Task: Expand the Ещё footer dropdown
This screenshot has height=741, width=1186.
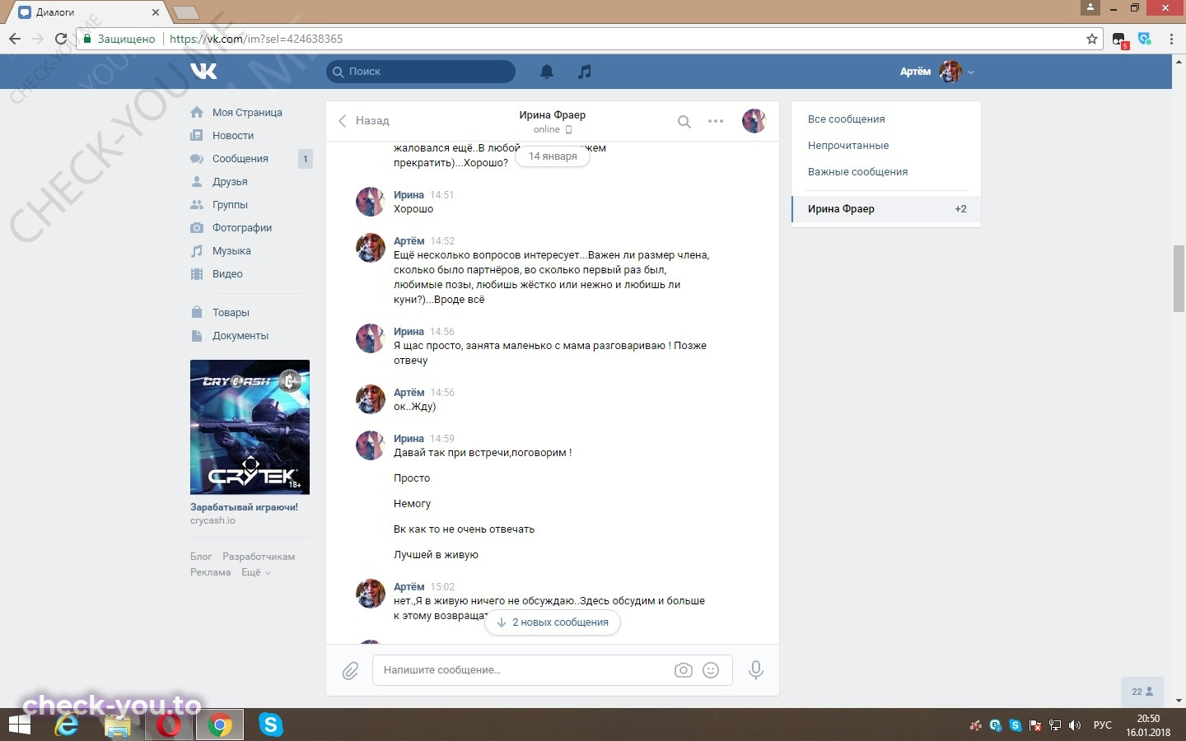Action: click(x=255, y=572)
